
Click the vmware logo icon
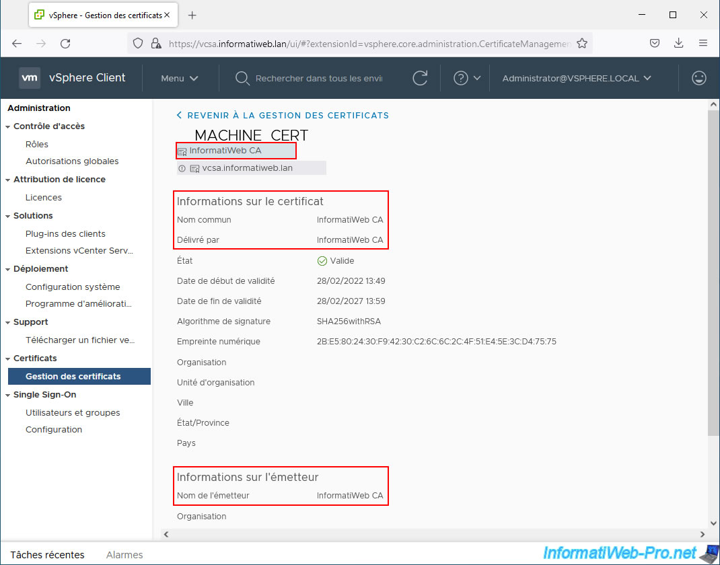30,78
